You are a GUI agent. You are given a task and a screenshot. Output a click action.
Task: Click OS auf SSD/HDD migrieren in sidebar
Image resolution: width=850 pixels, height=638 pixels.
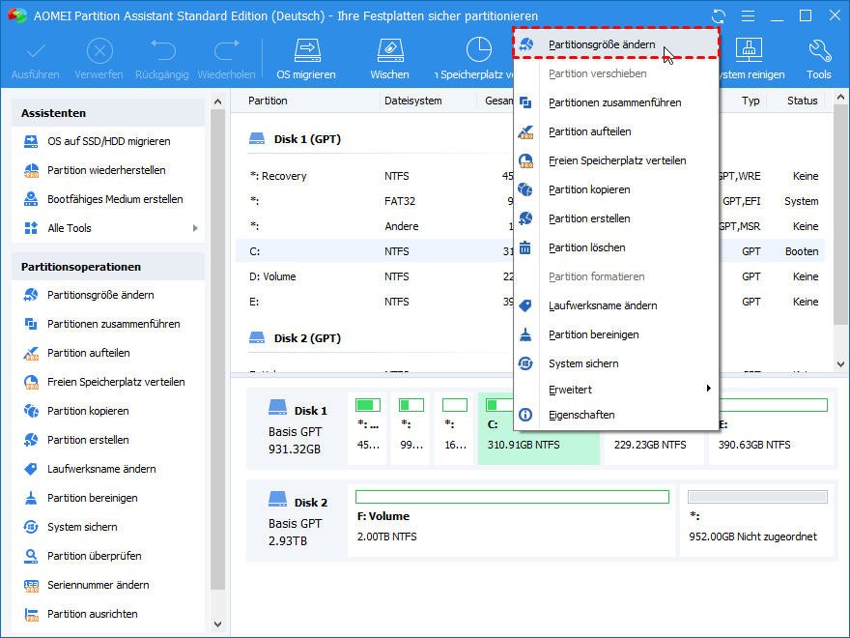coord(108,141)
